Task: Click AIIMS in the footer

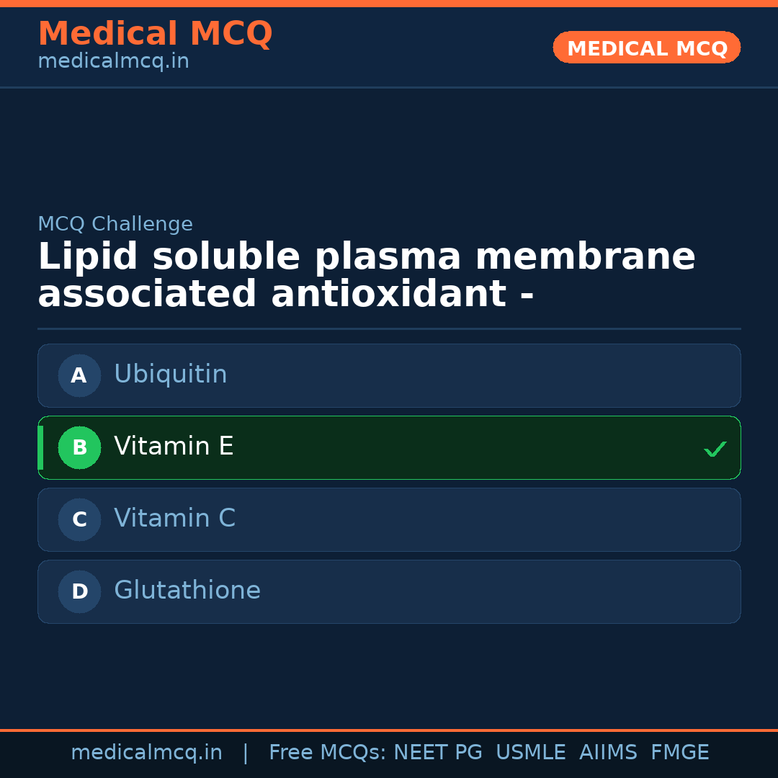Action: coord(608,753)
